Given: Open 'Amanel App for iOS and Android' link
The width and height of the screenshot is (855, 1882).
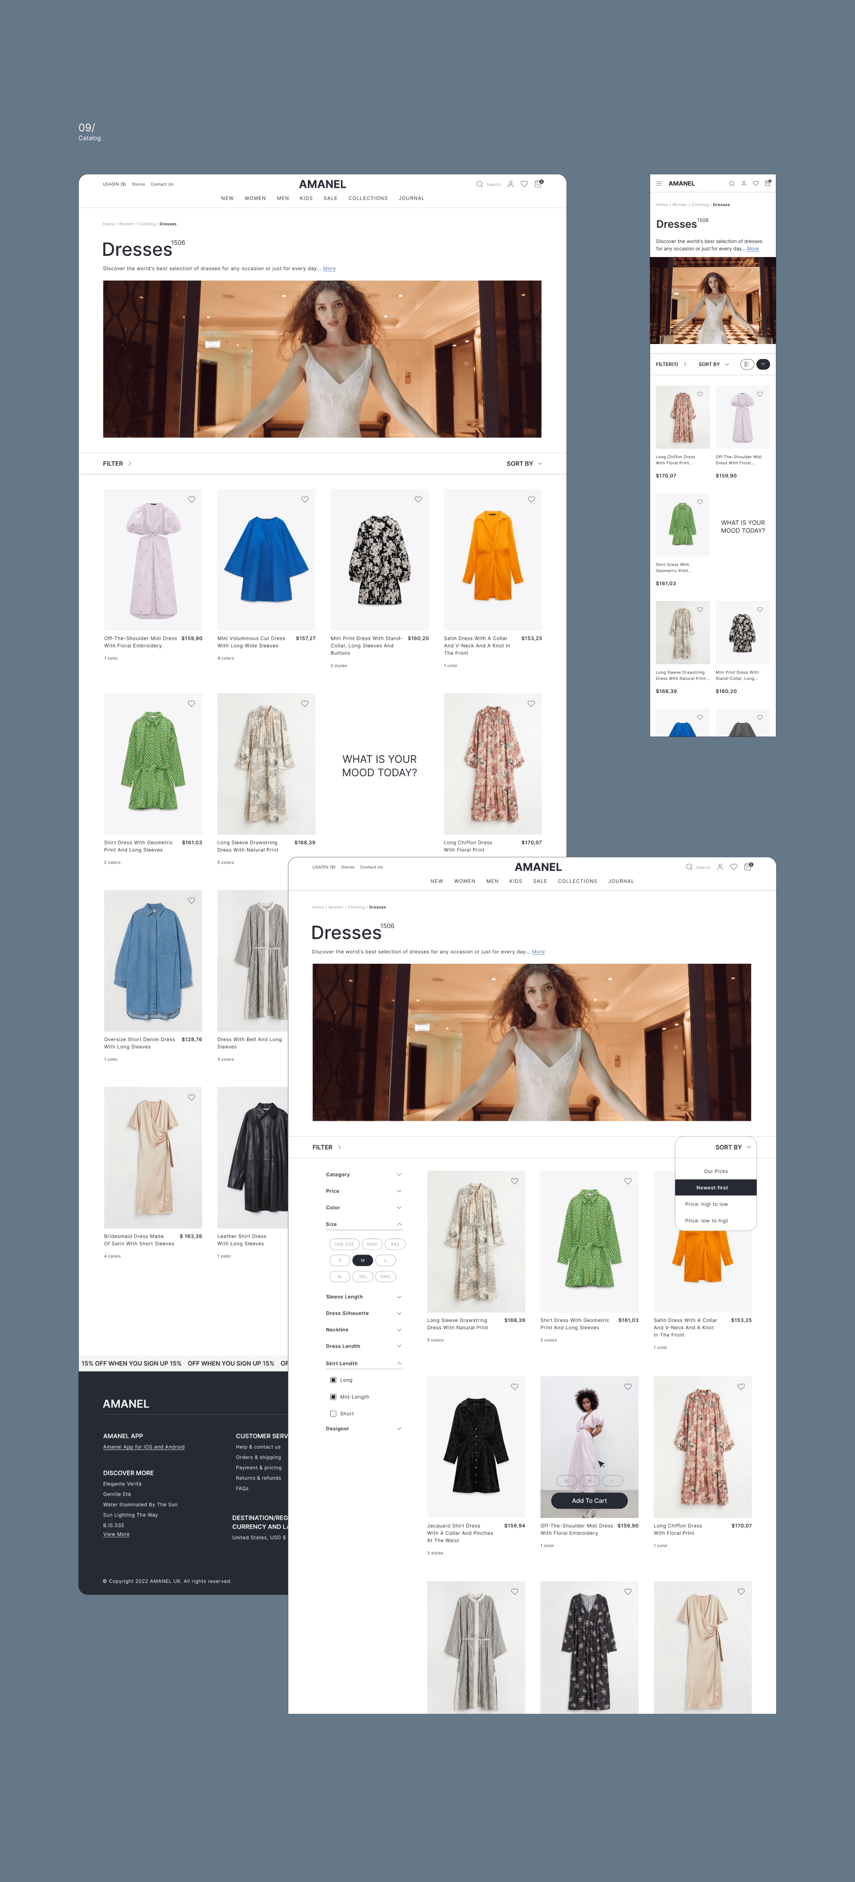Looking at the screenshot, I should 144,1447.
